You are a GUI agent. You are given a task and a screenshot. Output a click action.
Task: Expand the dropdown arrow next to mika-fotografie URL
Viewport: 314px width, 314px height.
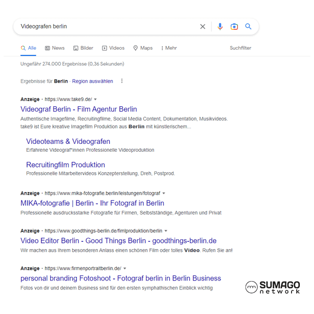[164, 193]
